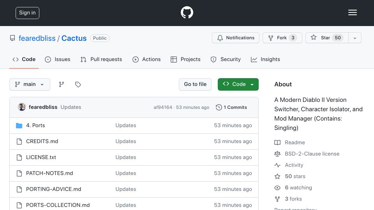View the 1 Commits history

click(x=231, y=107)
